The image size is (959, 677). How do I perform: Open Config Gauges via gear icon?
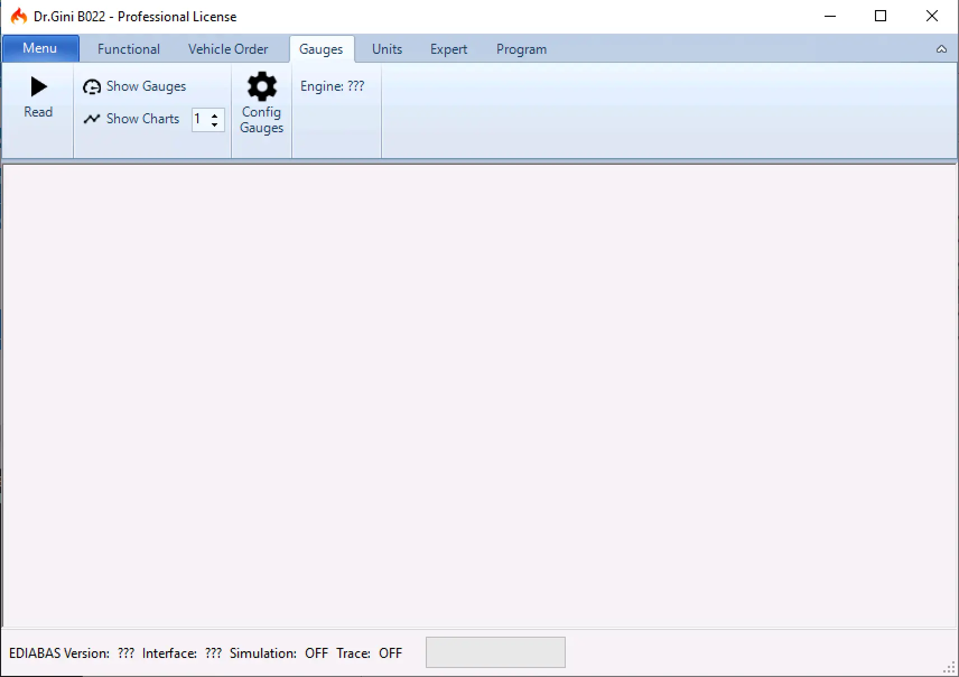tap(262, 87)
